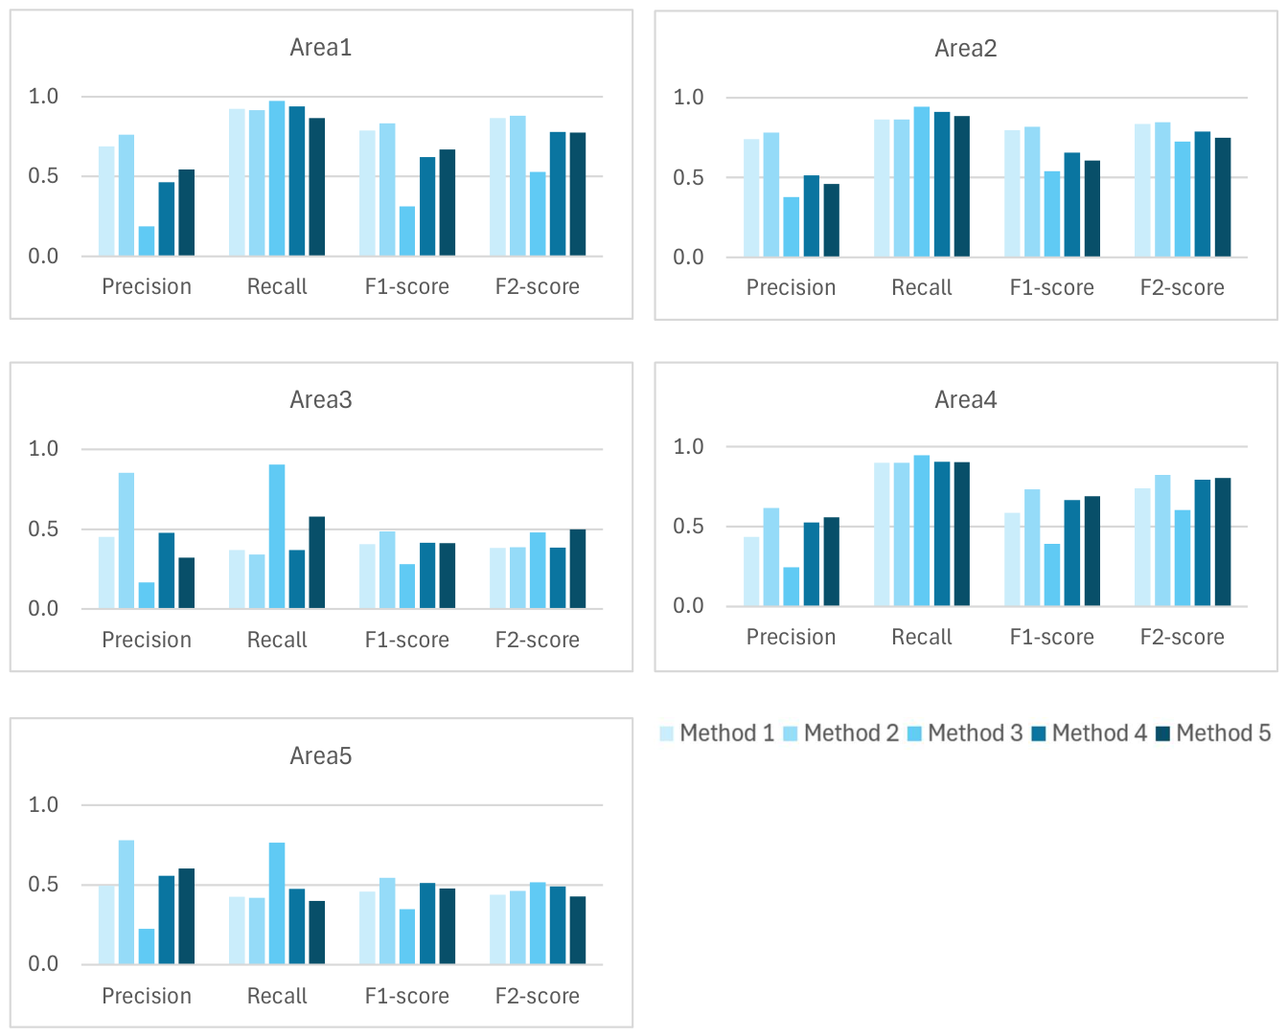
Task: Click the tallest Precision bar in Area5 chart
Action: 126,902
